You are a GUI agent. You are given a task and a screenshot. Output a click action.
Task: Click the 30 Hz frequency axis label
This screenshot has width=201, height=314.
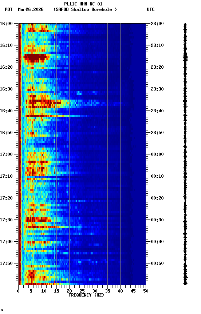point(95,291)
